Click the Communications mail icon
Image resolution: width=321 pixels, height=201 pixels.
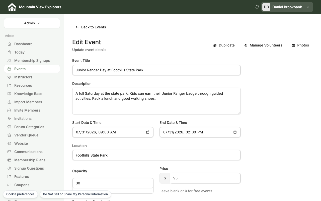pyautogui.click(x=9, y=152)
